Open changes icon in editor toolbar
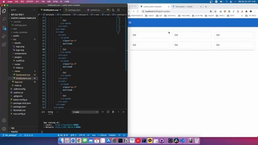Viewport: 258px width, 145px height. pos(113,10)
